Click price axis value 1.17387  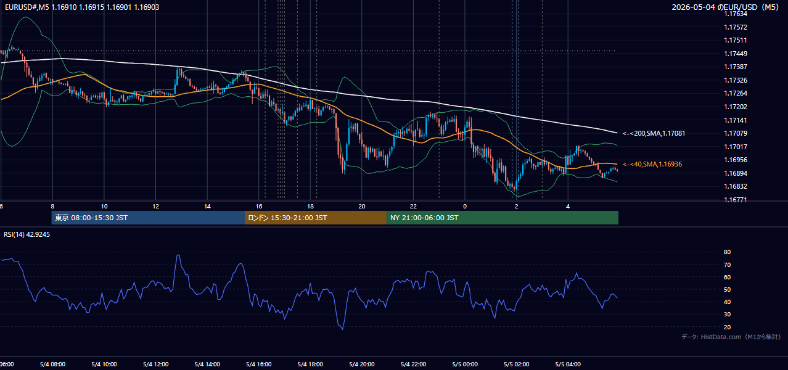734,67
